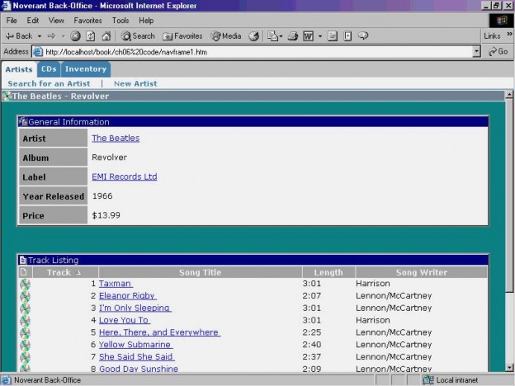Open the Tools menu
This screenshot has width=515, height=386.
(120, 20)
